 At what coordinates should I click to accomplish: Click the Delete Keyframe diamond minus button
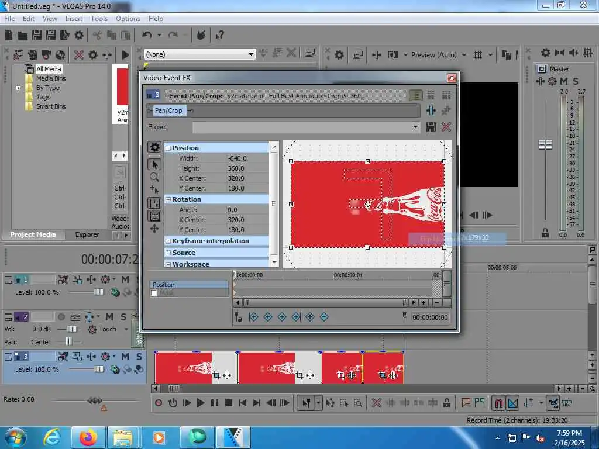point(324,317)
